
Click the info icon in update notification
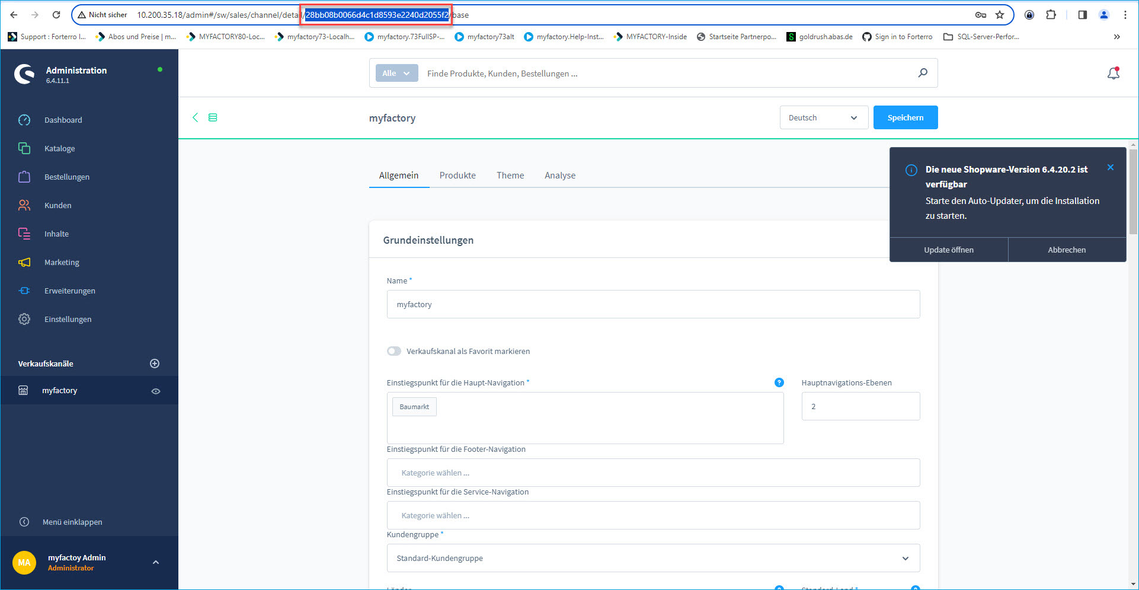click(911, 170)
